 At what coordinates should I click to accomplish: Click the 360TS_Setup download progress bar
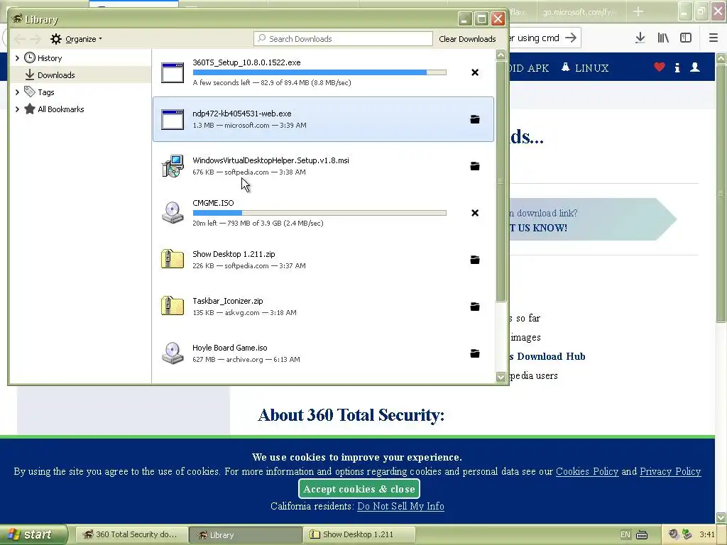(x=319, y=72)
